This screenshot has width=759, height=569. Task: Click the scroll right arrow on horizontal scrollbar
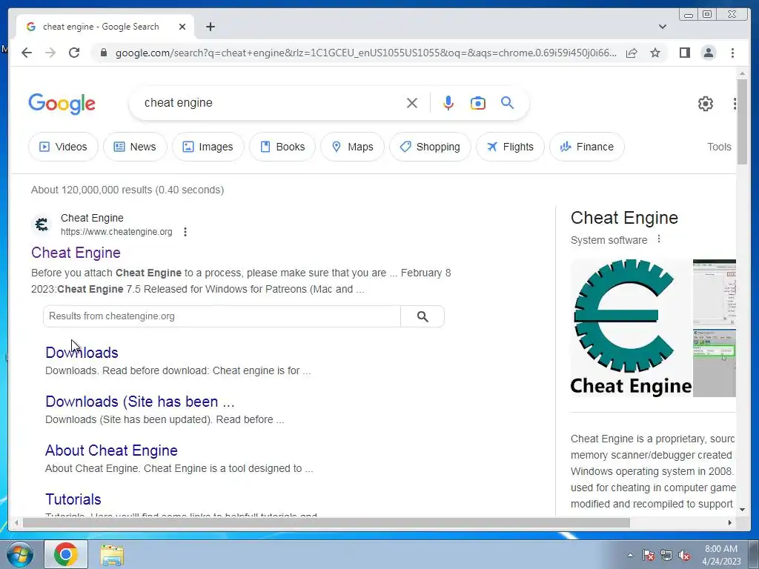tap(730, 522)
